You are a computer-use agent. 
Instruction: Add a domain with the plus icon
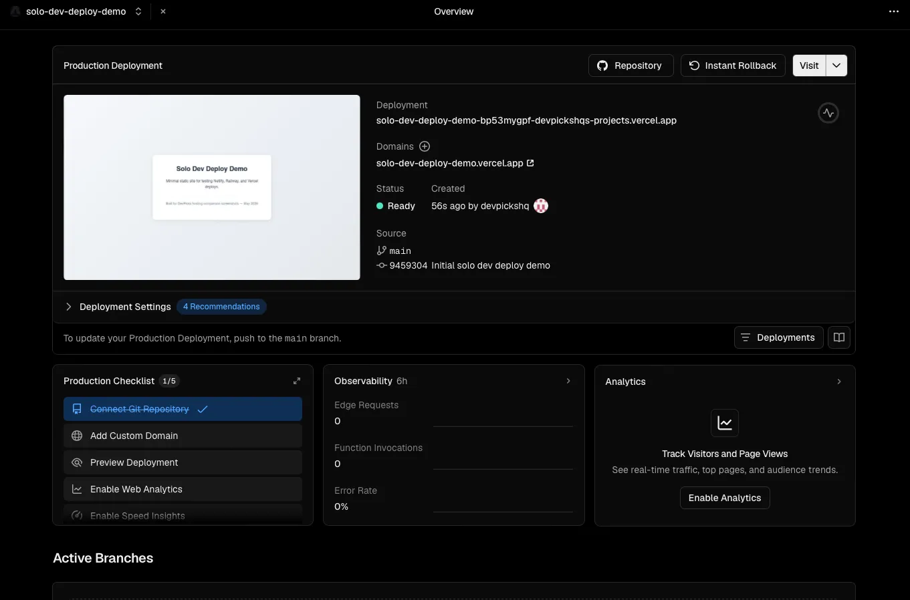pos(425,146)
